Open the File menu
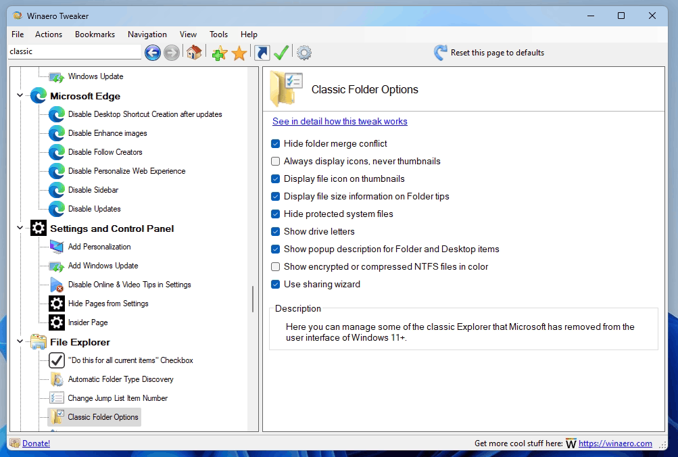The height and width of the screenshot is (457, 678). point(18,34)
